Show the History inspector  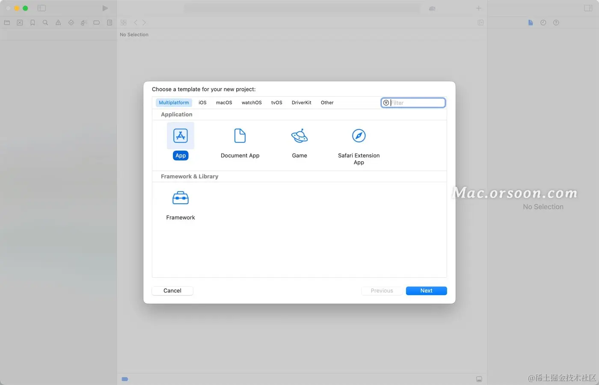(x=543, y=23)
